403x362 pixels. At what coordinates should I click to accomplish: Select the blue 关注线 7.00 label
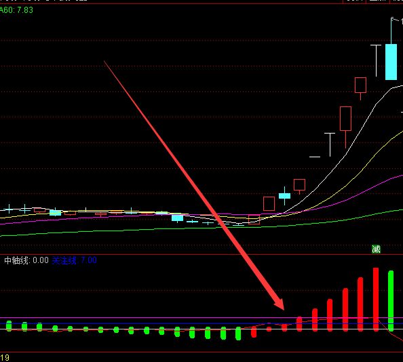74,260
